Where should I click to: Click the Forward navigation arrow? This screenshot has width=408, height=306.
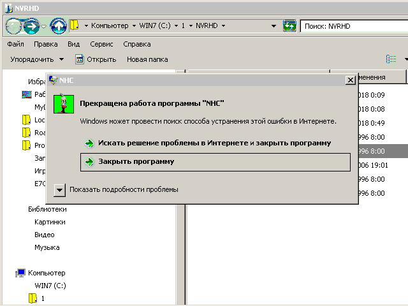(x=31, y=26)
